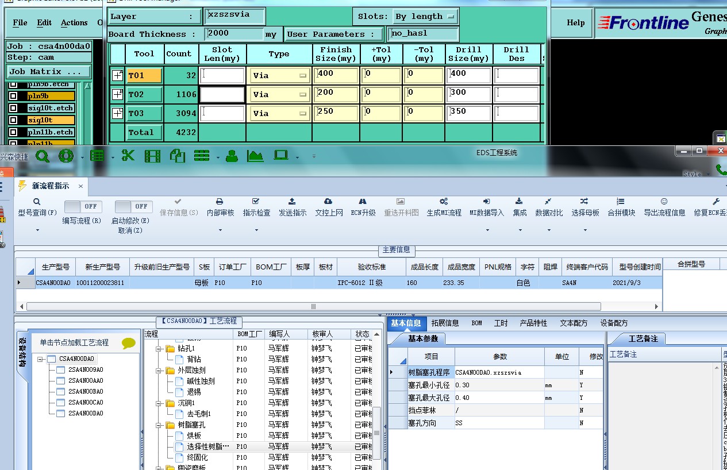
Task: Select 选择性树脂 process row
Action: [x=208, y=446]
